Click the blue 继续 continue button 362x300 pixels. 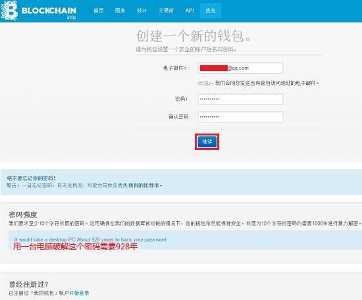pos(207,141)
